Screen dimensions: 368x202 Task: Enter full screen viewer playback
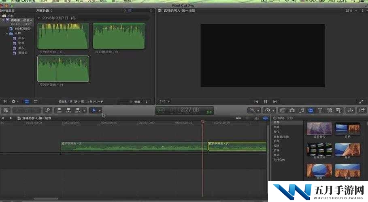[361, 101]
